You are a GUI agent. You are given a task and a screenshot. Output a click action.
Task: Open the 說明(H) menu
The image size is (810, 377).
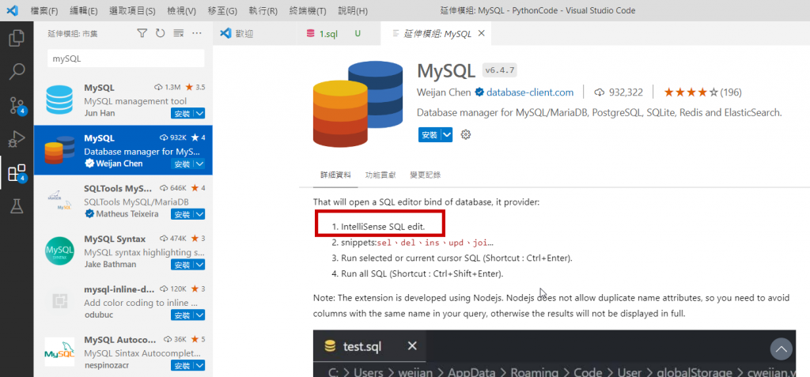352,10
